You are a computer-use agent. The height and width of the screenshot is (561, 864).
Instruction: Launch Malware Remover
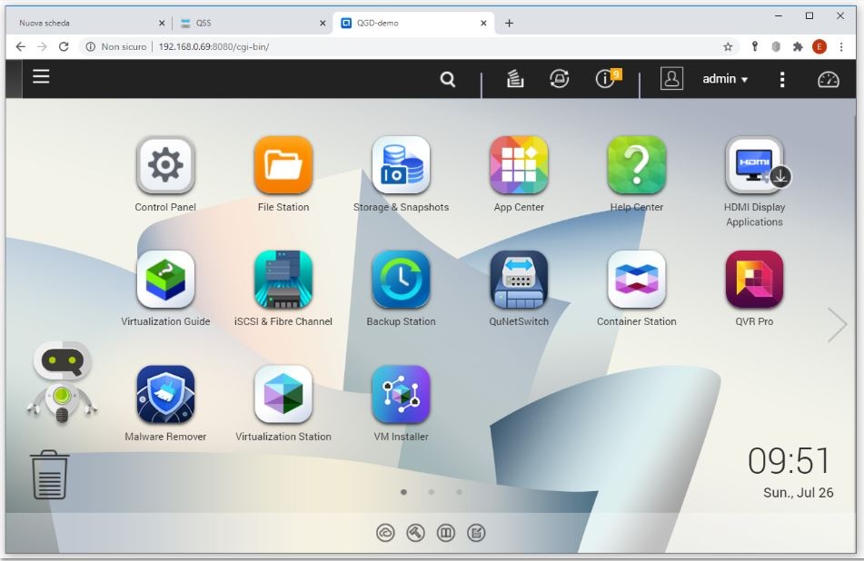(164, 396)
